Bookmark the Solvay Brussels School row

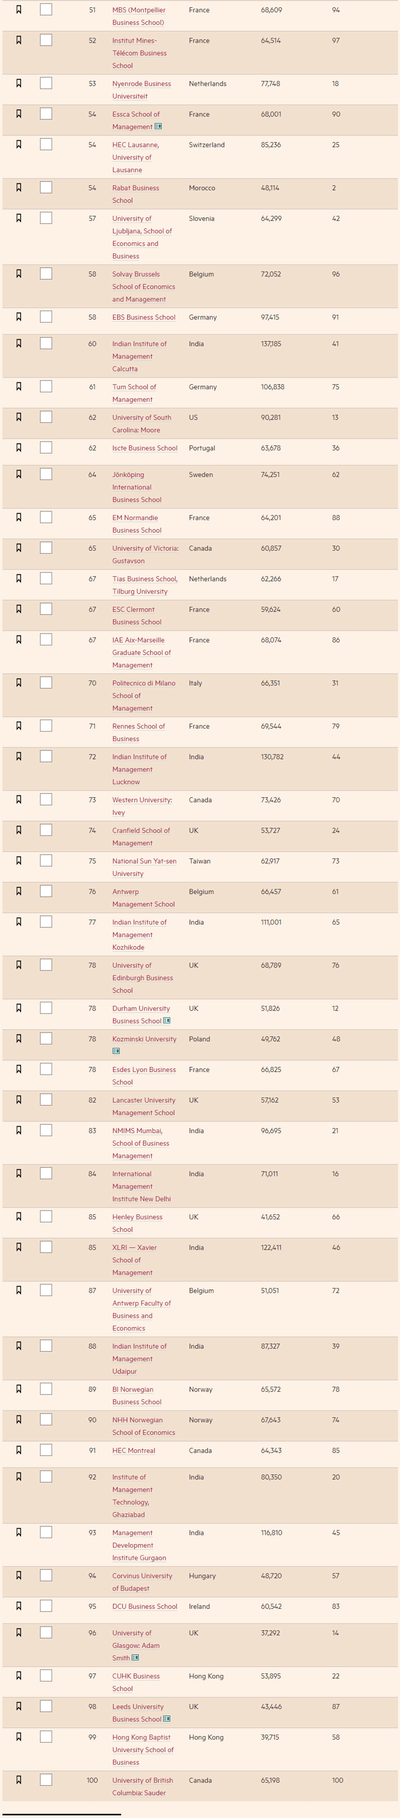19,273
